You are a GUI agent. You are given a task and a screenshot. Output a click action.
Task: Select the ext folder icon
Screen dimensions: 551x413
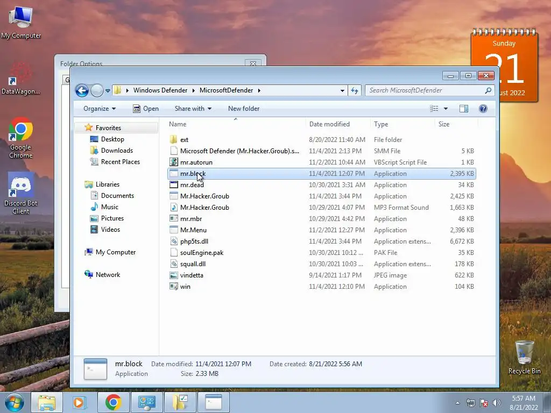coord(174,139)
